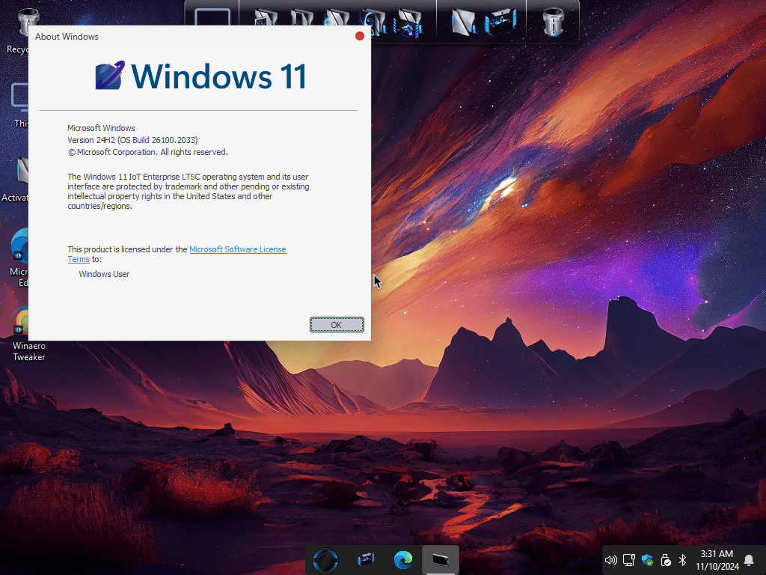Open File Explorer from the taskbar

tap(365, 559)
